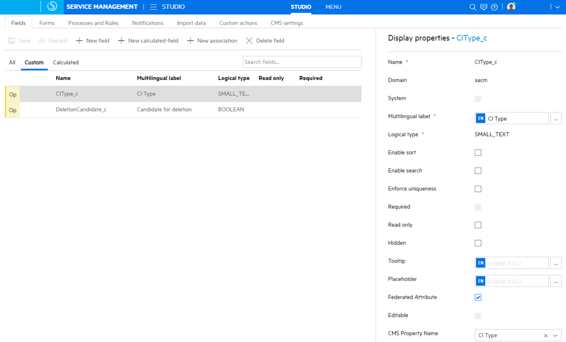Open the Calculated fields tab
The image size is (566, 342).
click(65, 62)
